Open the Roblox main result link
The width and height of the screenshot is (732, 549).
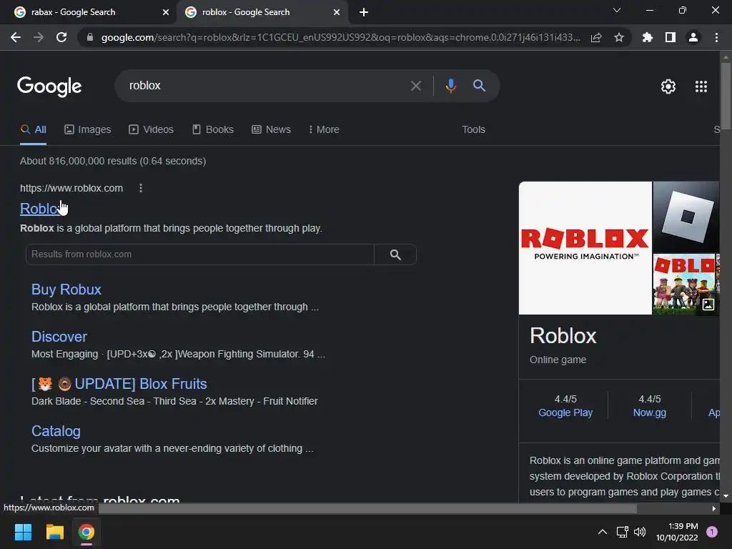(x=40, y=209)
